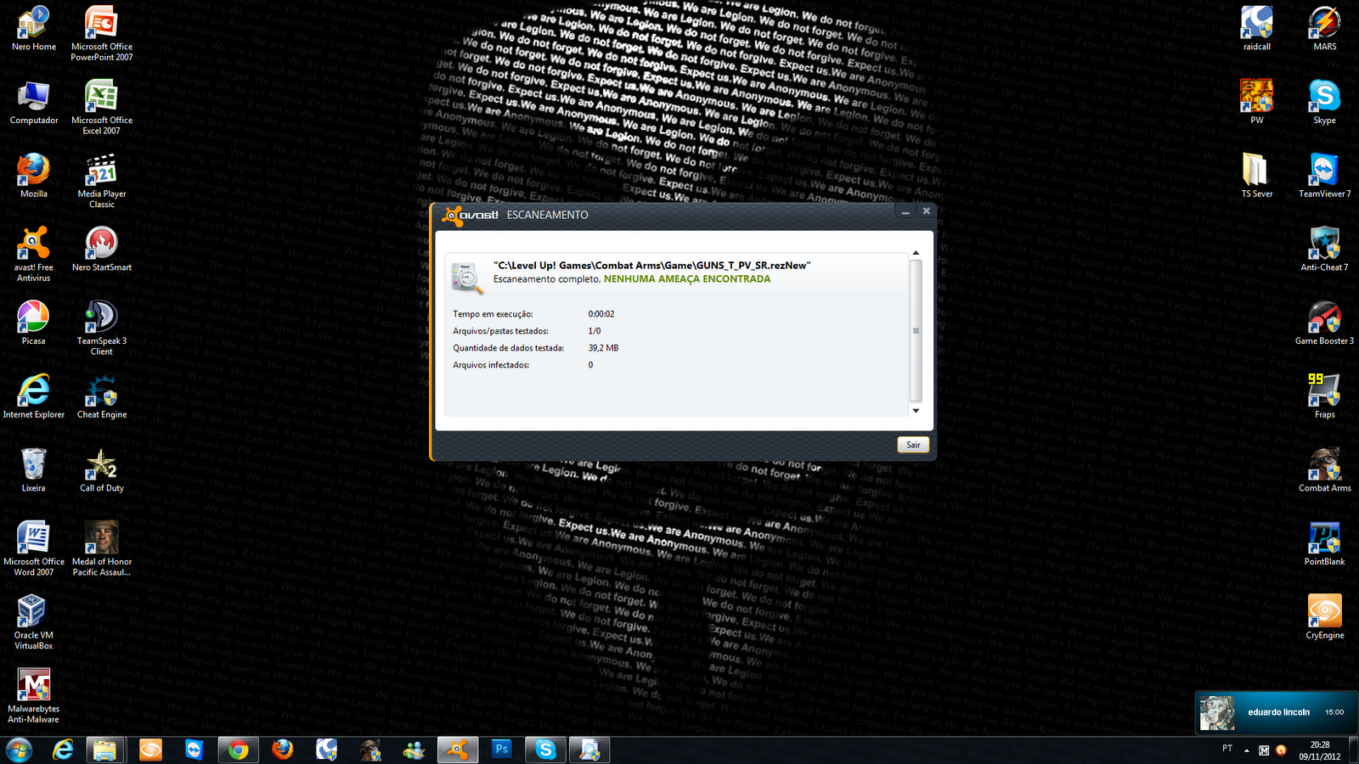Select the CryEngine desktop icon
The height and width of the screenshot is (764, 1359).
pyautogui.click(x=1325, y=617)
